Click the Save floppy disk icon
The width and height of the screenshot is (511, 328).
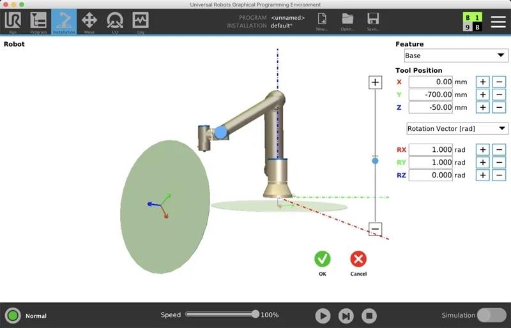tap(373, 22)
